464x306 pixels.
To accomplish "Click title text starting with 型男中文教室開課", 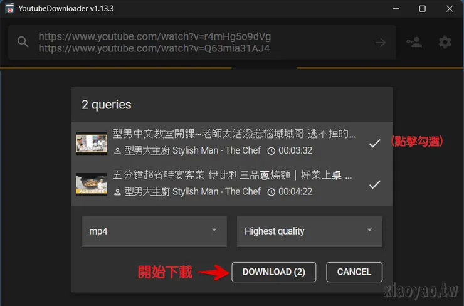I will [x=234, y=134].
